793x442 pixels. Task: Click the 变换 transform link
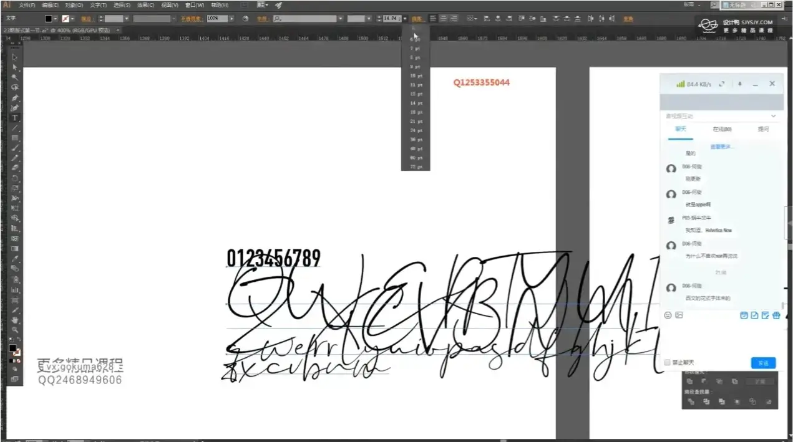click(628, 19)
